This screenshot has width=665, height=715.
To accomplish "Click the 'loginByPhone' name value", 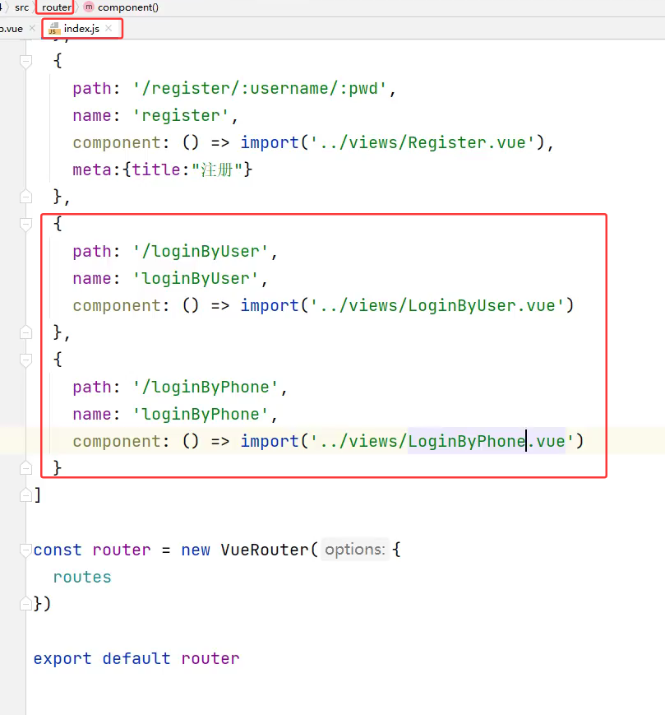I will 201,414.
